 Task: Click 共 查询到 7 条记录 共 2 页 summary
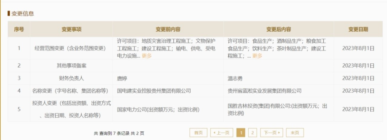(119, 133)
